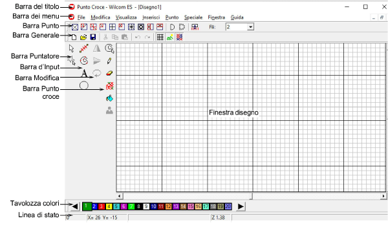This screenshot has height=234, width=388.
Task: Save the design with the floppy disk icon
Action: (93, 37)
